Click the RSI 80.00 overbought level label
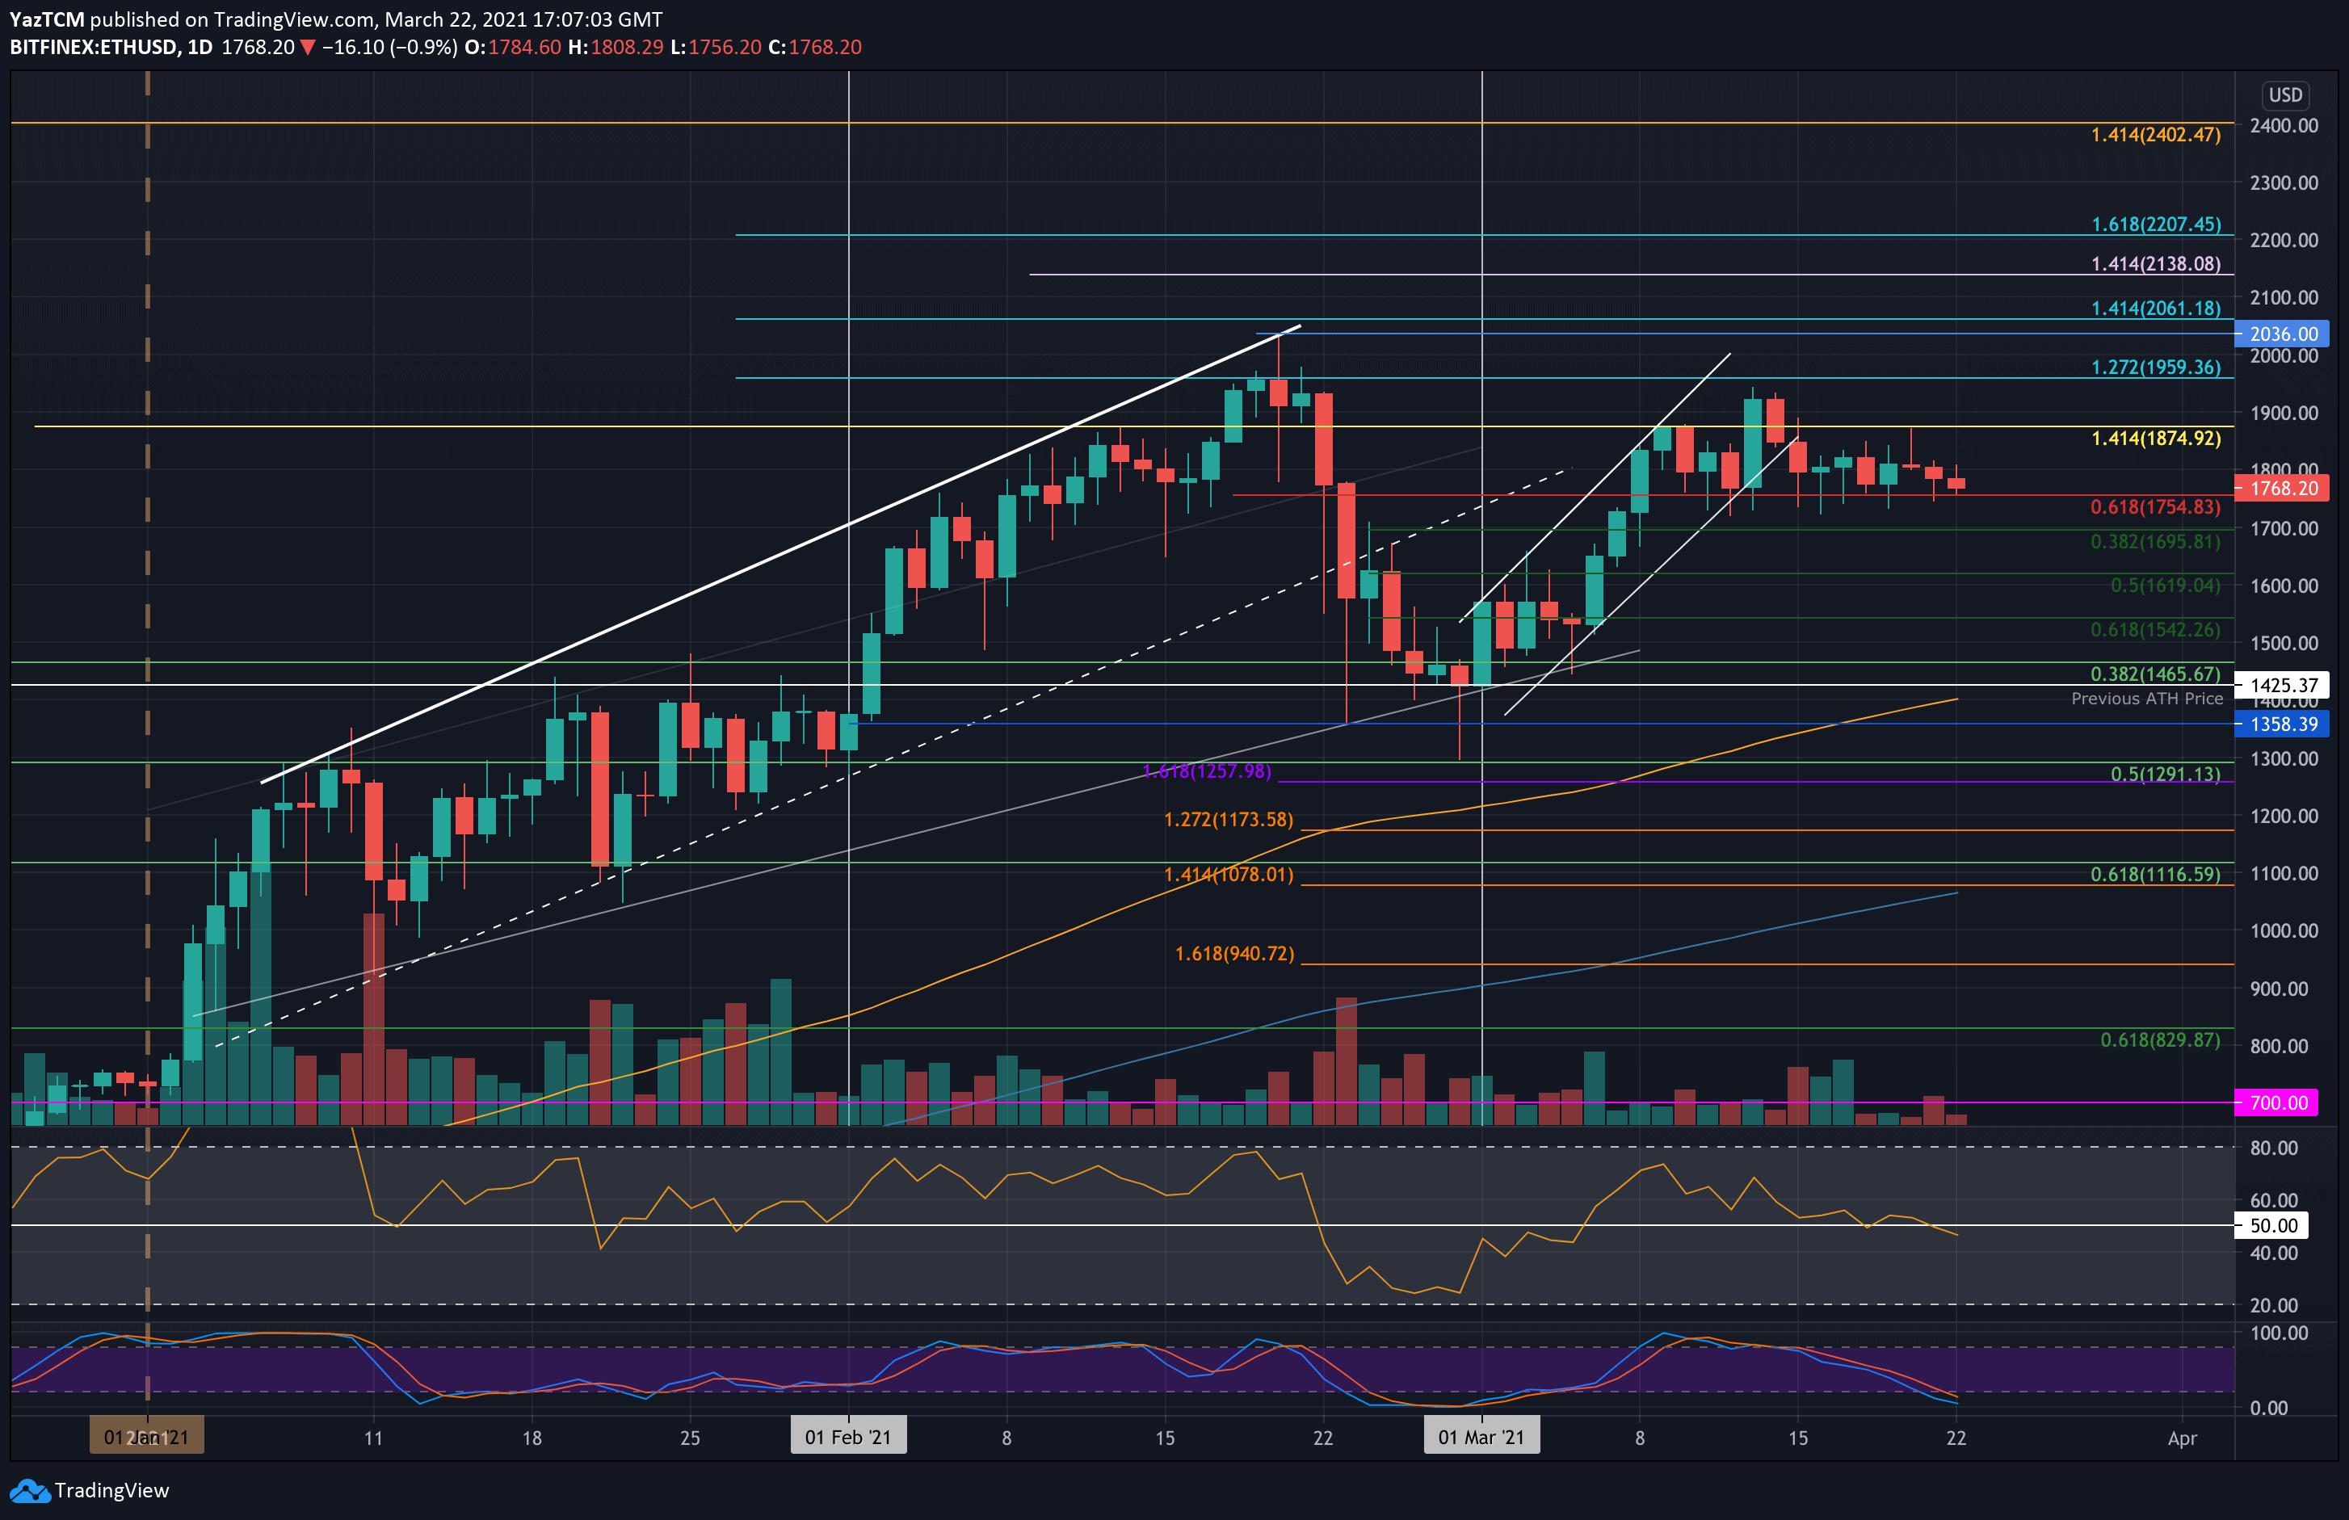The width and height of the screenshot is (2349, 1520). pyautogui.click(x=2274, y=1148)
